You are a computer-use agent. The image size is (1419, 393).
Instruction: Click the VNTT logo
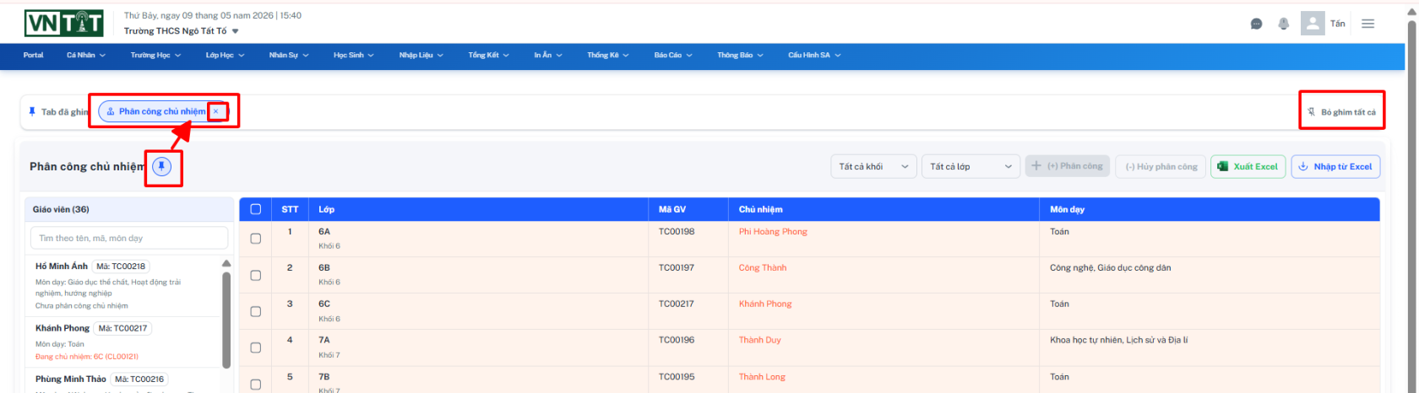click(x=64, y=24)
